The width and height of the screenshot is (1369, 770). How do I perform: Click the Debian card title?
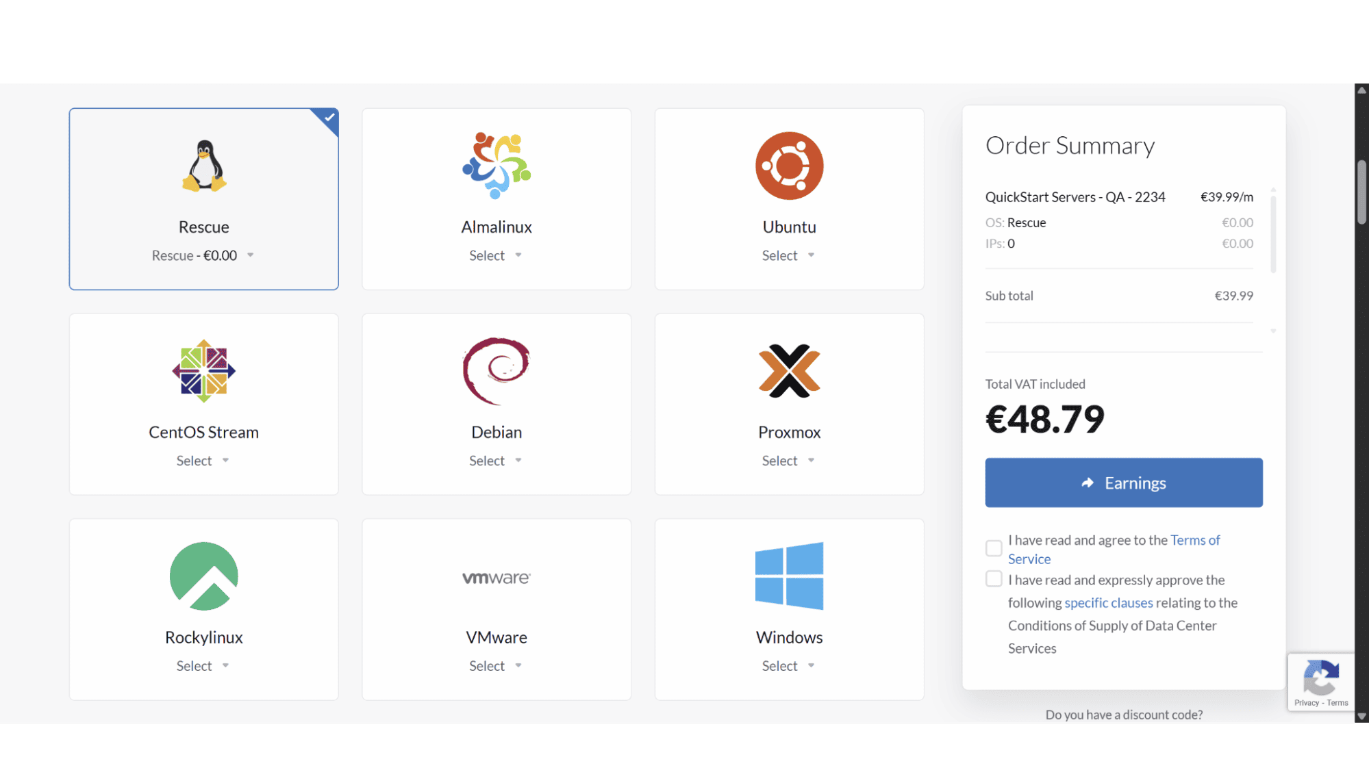[x=497, y=433]
